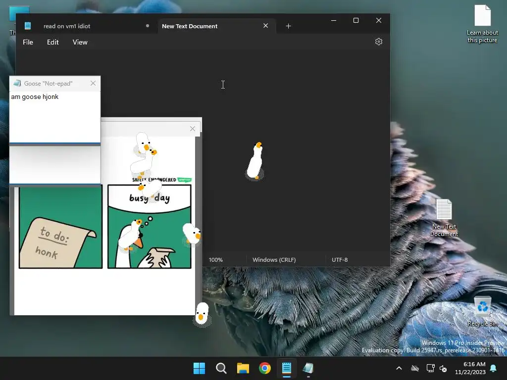
Task: Open the 'Learn about this picture' desktop icon
Action: (482, 24)
